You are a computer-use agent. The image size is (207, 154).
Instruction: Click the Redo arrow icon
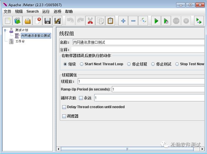pyautogui.click(x=80, y=21)
